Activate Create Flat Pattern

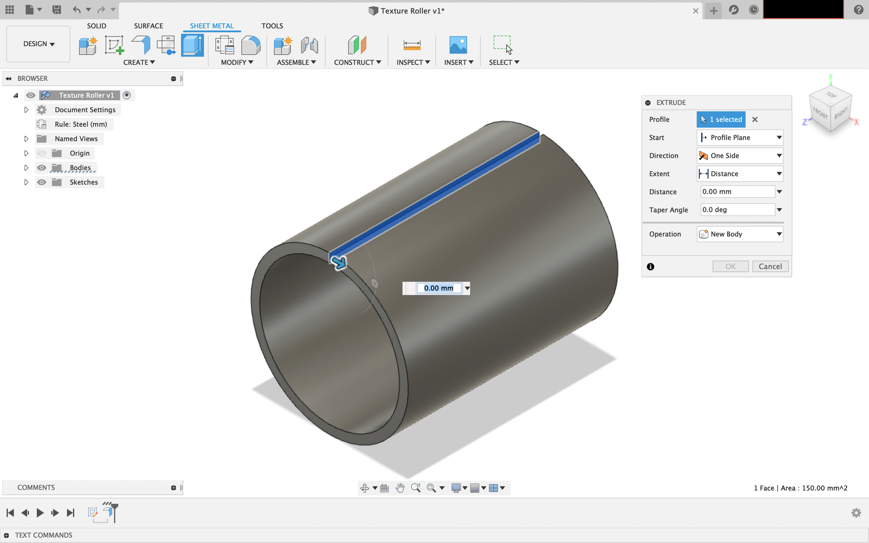point(166,45)
